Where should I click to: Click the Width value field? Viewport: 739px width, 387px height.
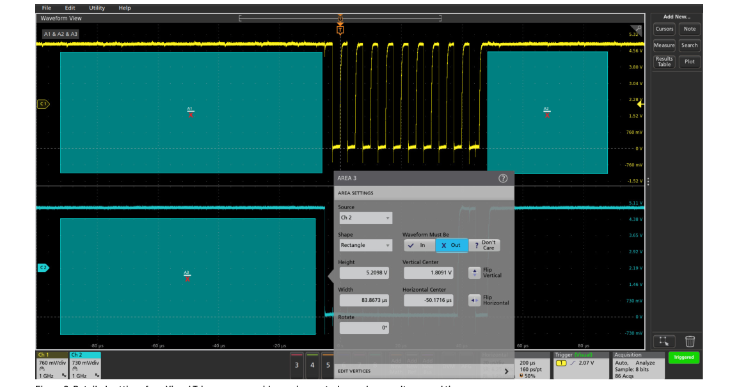[x=364, y=300]
